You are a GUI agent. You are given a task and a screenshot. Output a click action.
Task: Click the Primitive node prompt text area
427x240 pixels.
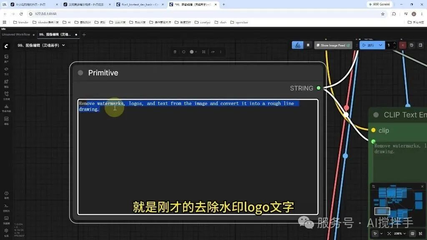(x=198, y=157)
